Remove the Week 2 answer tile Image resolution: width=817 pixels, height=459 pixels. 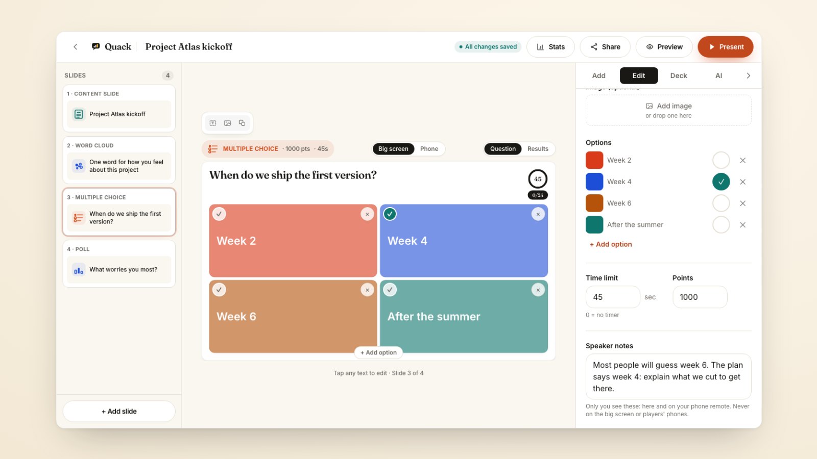click(x=367, y=214)
